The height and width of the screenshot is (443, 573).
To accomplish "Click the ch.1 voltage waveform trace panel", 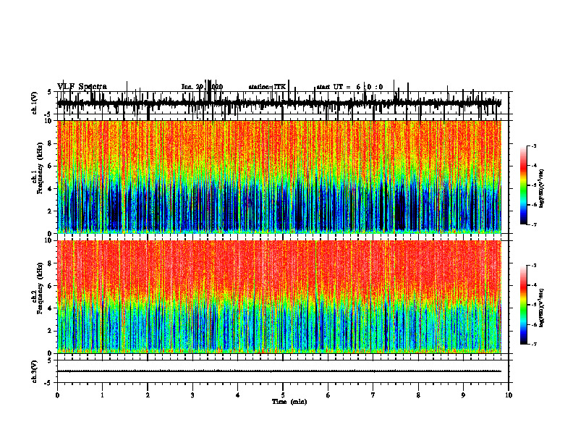I will [283, 103].
